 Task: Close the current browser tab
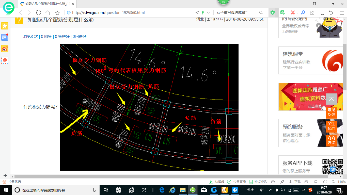[73, 4]
